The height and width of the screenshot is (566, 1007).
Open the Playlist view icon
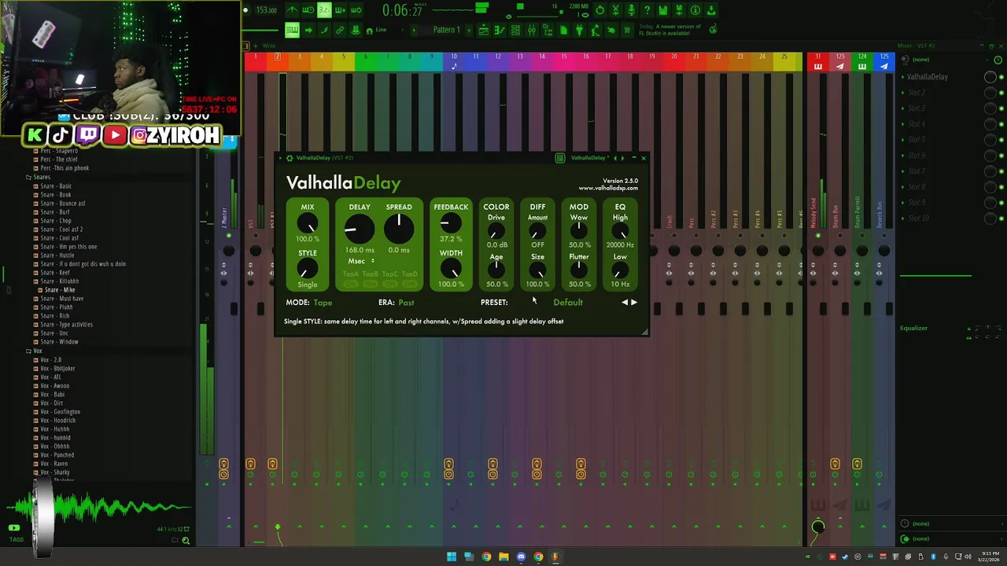pos(484,30)
